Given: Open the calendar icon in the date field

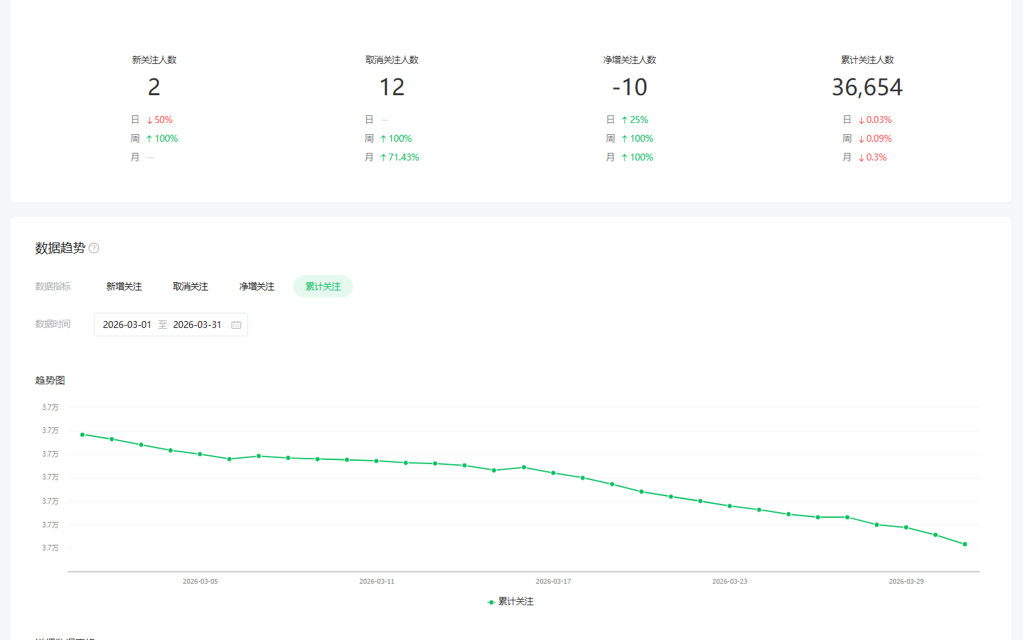Looking at the screenshot, I should click(x=236, y=325).
